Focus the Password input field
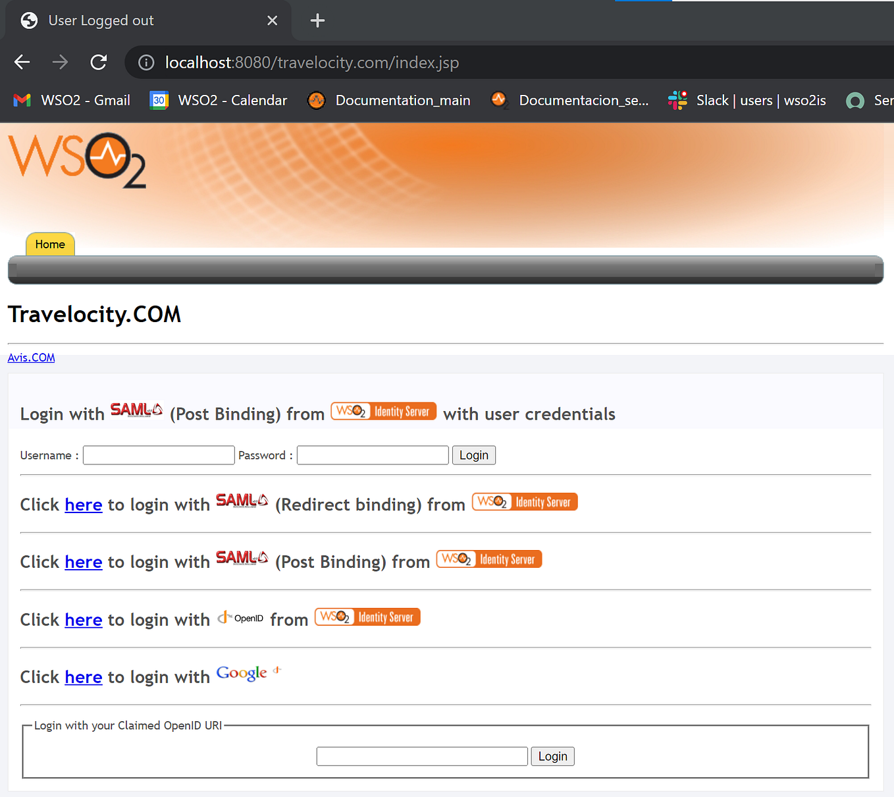The image size is (894, 797). [373, 455]
